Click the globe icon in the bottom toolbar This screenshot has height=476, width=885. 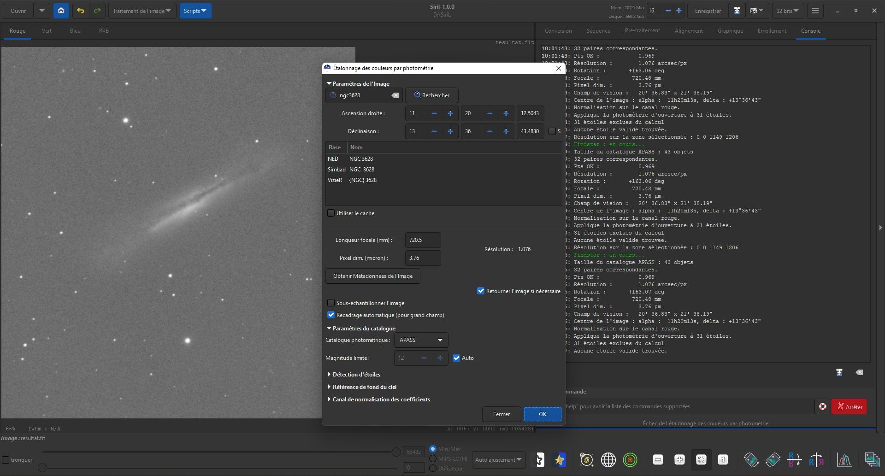(608, 459)
